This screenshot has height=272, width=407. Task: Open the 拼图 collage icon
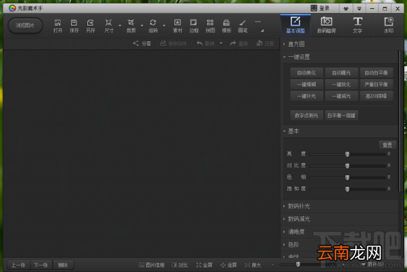pyautogui.click(x=210, y=26)
